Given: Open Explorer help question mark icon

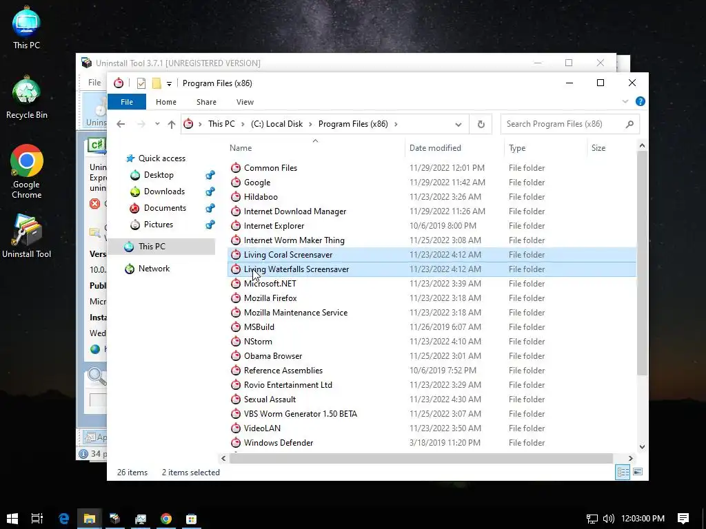Looking at the screenshot, I should [x=641, y=102].
